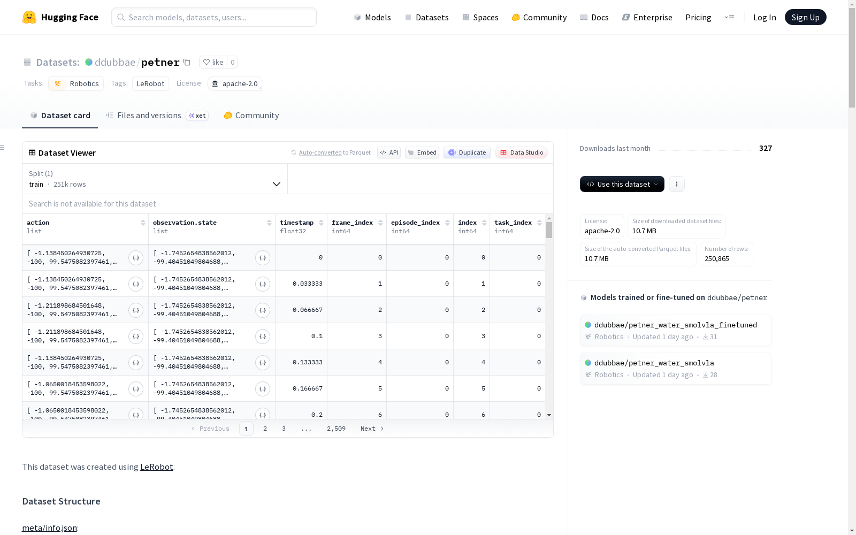
Task: Click the LeRobot tag
Action: pos(150,83)
